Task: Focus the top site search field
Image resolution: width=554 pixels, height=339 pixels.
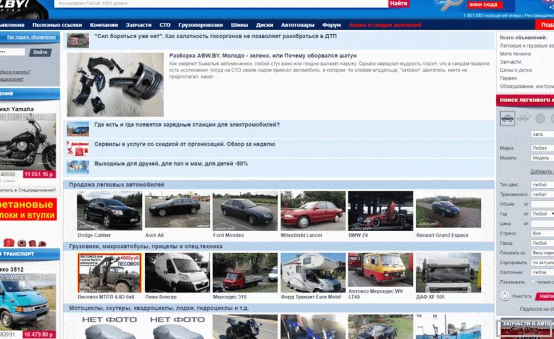Action: tap(221, 3)
